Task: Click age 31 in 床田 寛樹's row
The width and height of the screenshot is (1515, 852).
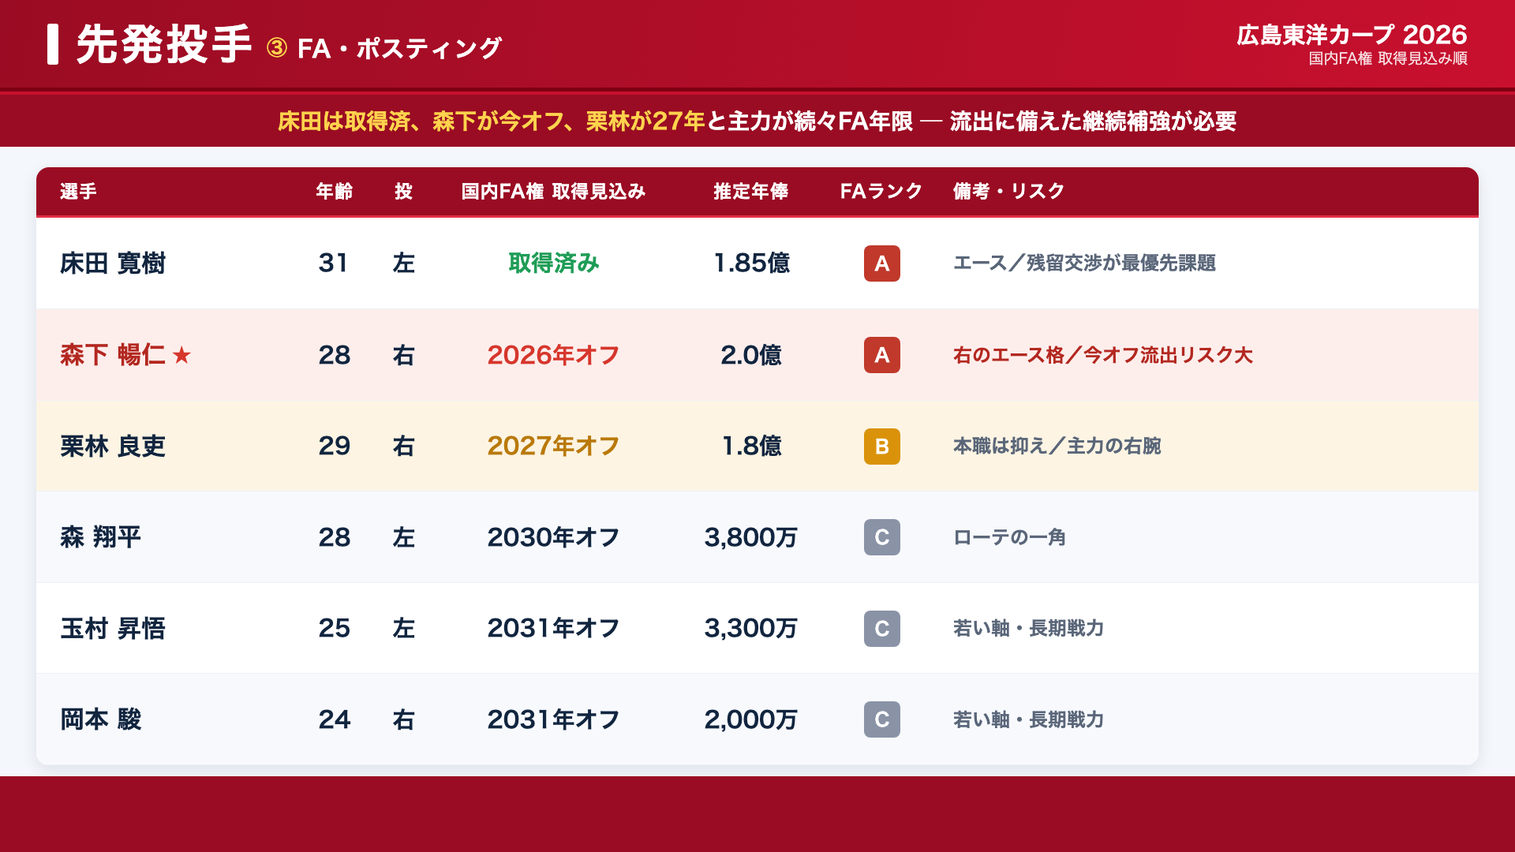Action: (x=334, y=263)
